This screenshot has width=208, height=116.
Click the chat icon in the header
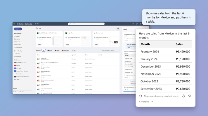[133, 24]
